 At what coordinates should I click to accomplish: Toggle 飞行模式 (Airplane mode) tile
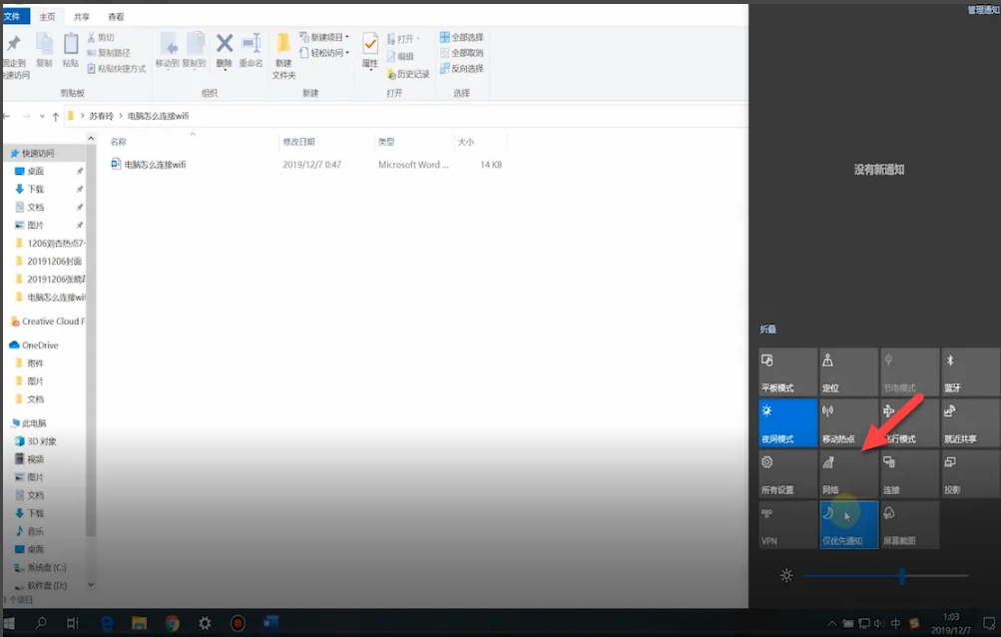(x=909, y=422)
